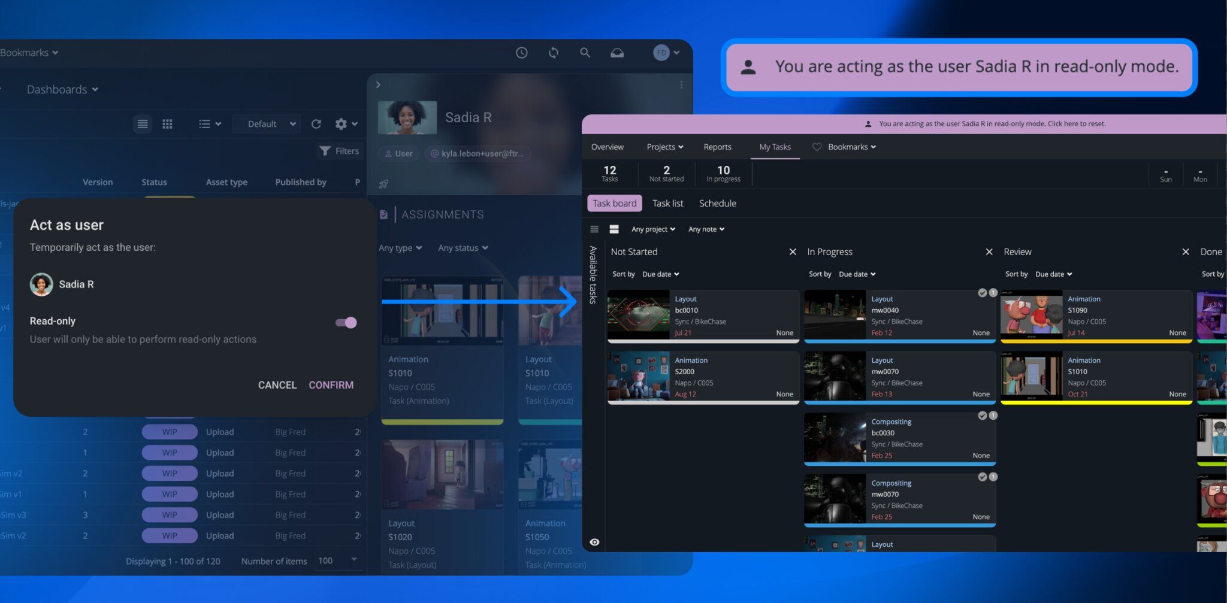The height and width of the screenshot is (603, 1227).
Task: Select the My Tasks tab
Action: (775, 147)
